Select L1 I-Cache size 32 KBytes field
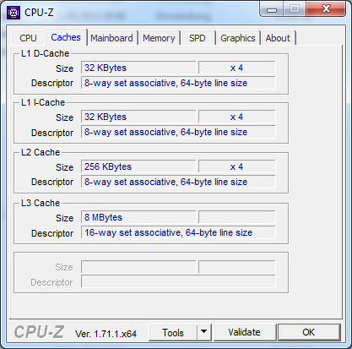The image size is (352, 349). point(138,117)
